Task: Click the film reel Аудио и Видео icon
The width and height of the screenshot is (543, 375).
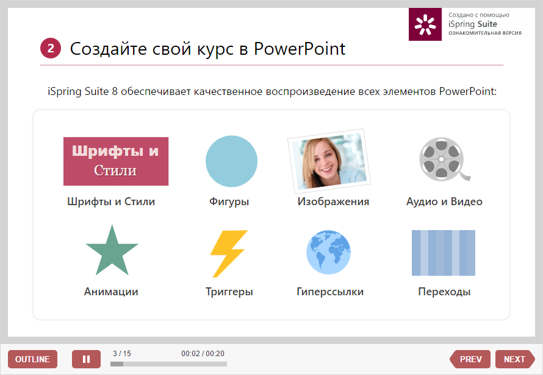Action: [445, 159]
